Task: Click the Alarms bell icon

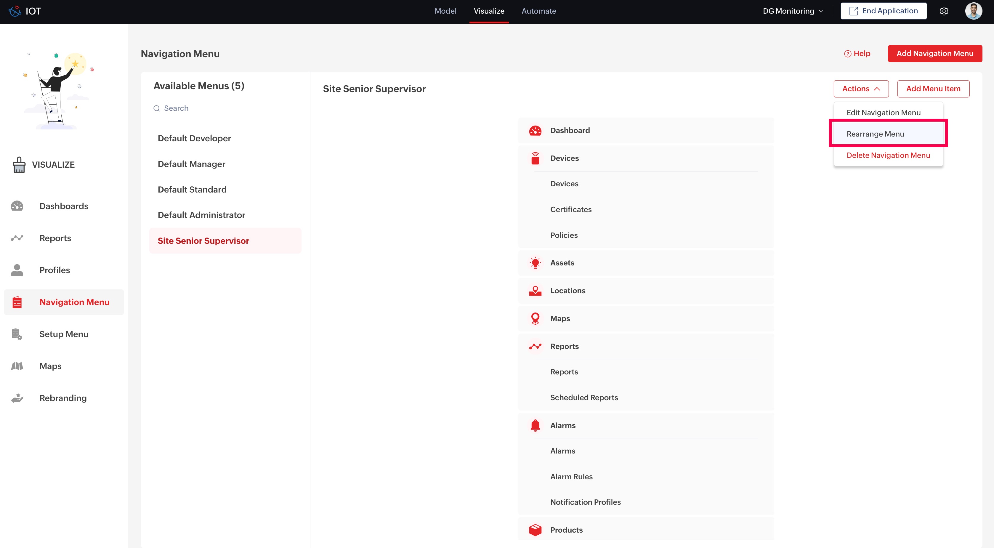Action: click(x=535, y=425)
